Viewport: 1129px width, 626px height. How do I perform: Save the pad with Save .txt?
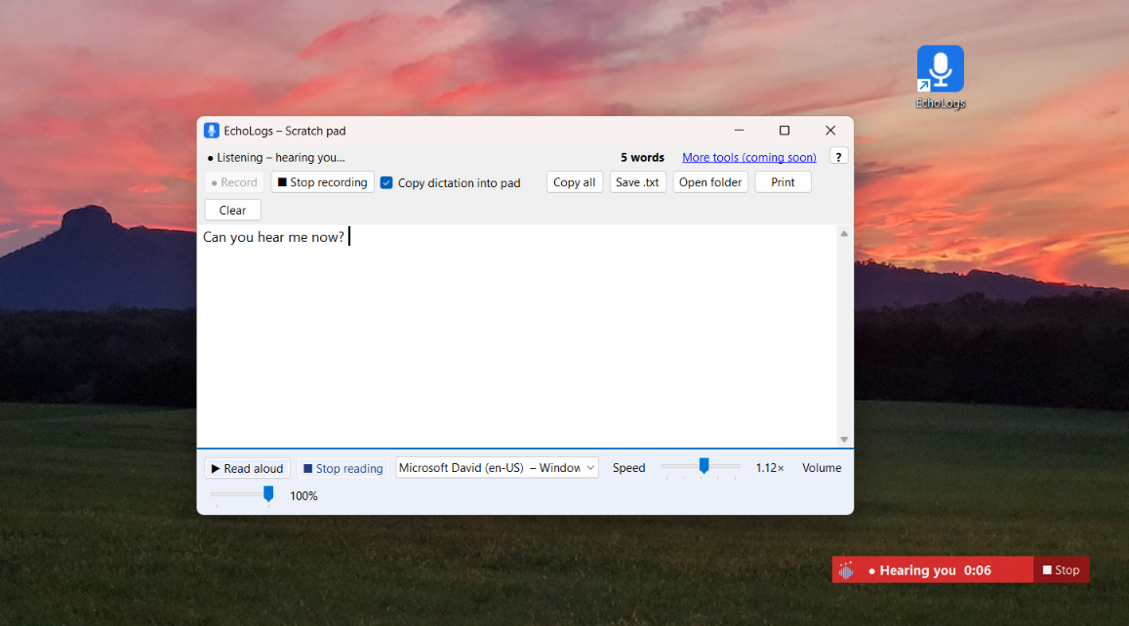point(637,182)
